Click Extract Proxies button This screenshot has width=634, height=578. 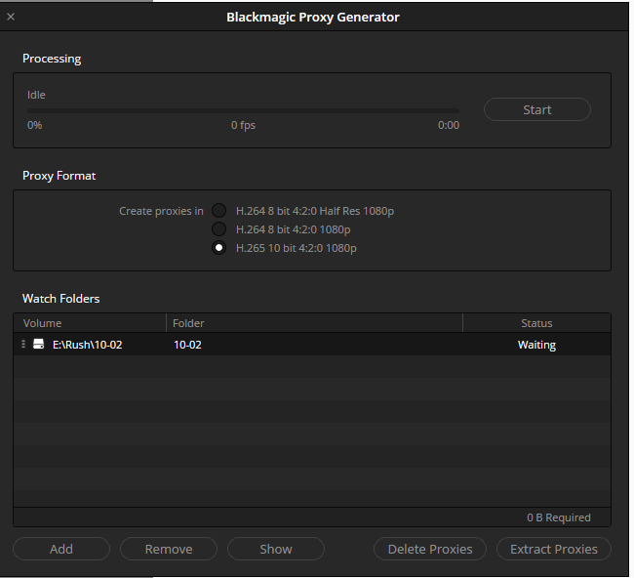(554, 549)
